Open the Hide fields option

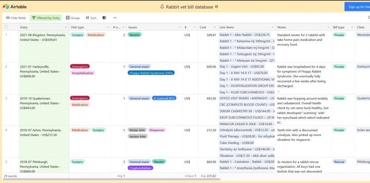tap(16, 18)
